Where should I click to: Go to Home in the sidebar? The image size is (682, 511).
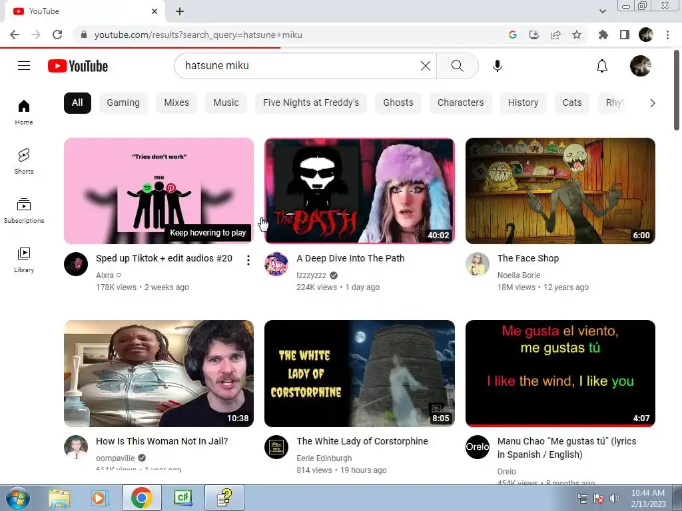pos(24,112)
